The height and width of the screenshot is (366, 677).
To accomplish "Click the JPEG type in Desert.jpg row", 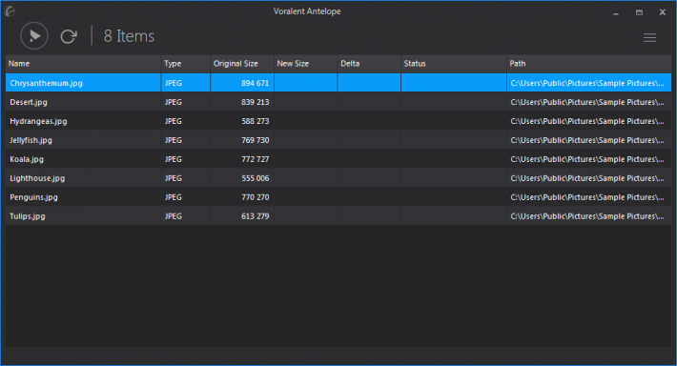I will pos(174,102).
